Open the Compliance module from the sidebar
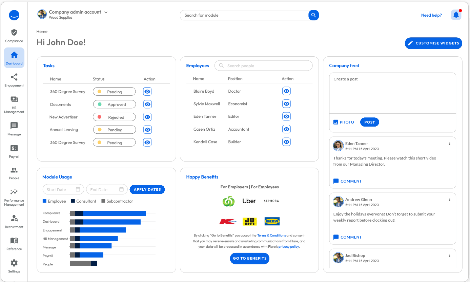Image resolution: width=470 pixels, height=282 pixels. click(14, 36)
